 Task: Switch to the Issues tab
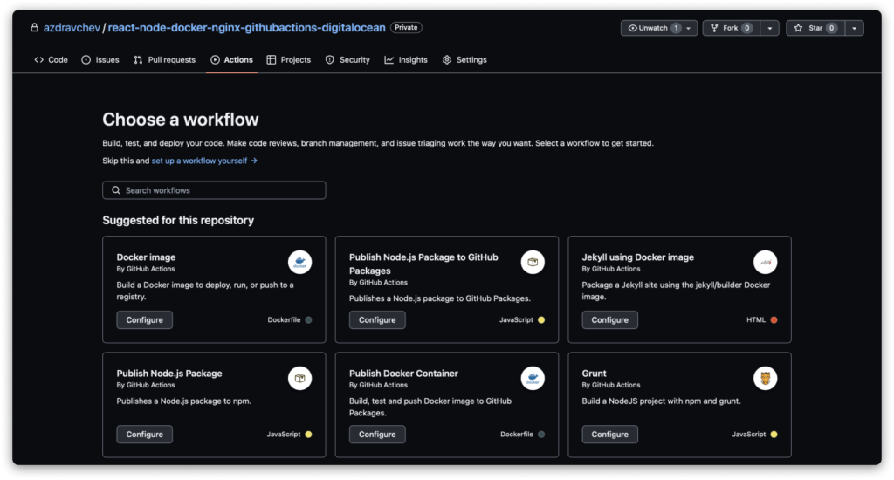click(100, 60)
